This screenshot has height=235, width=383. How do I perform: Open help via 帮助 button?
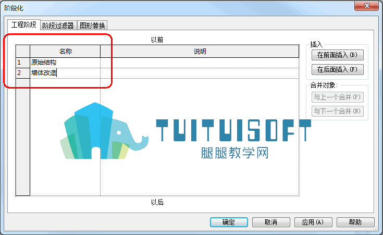355,222
